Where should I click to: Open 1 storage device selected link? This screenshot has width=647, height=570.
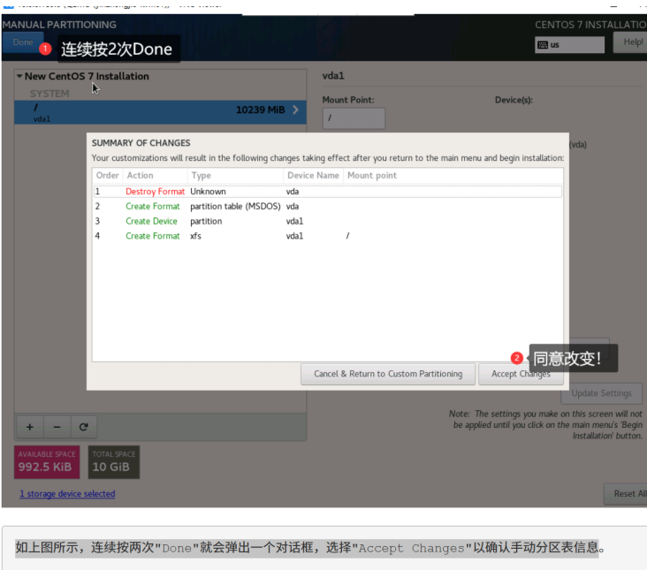click(68, 494)
